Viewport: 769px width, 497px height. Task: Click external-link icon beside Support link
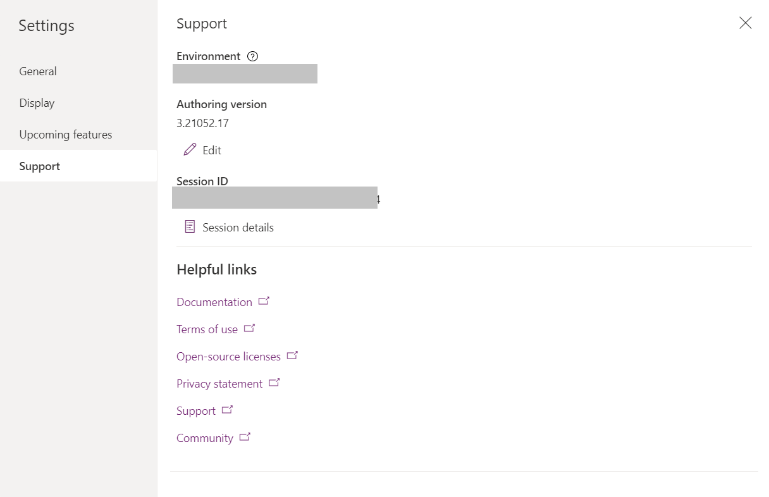point(228,410)
